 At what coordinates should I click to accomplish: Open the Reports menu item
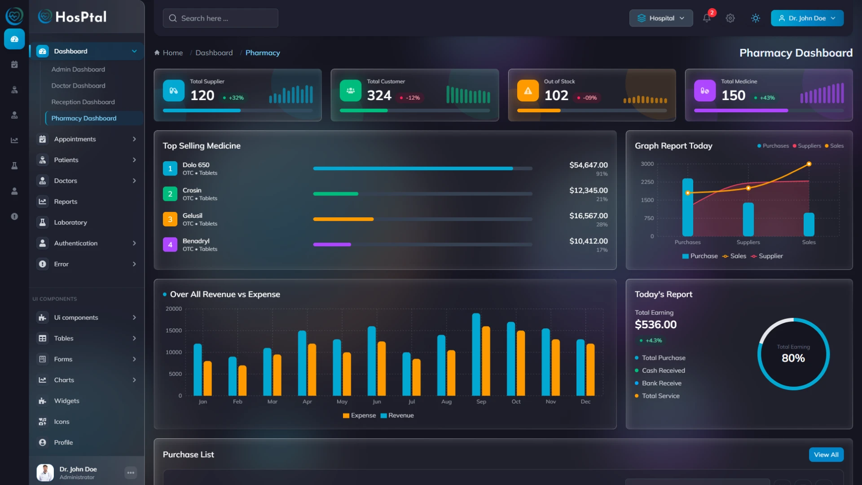coord(87,202)
